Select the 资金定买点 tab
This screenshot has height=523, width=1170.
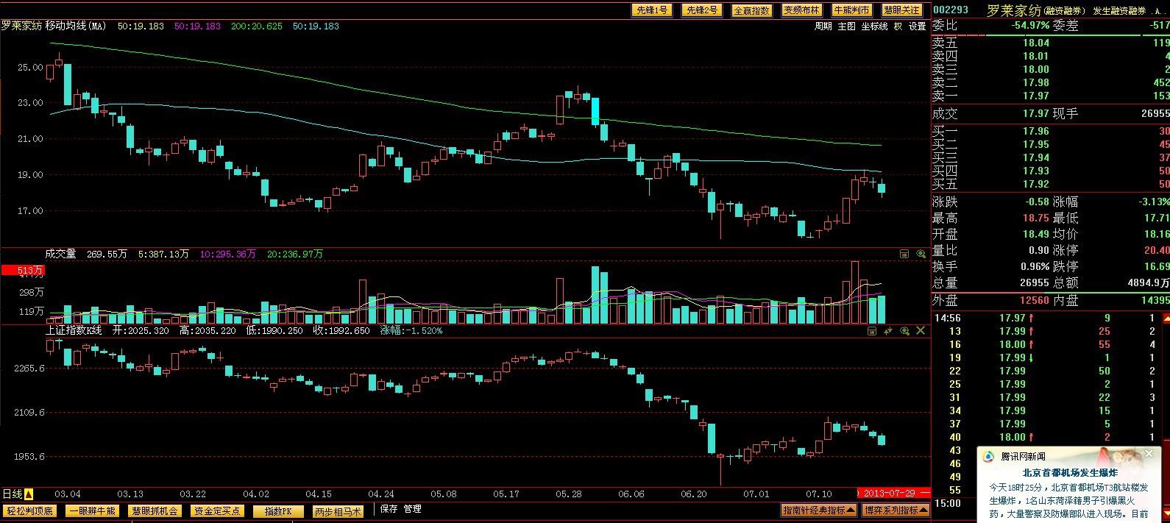[216, 511]
